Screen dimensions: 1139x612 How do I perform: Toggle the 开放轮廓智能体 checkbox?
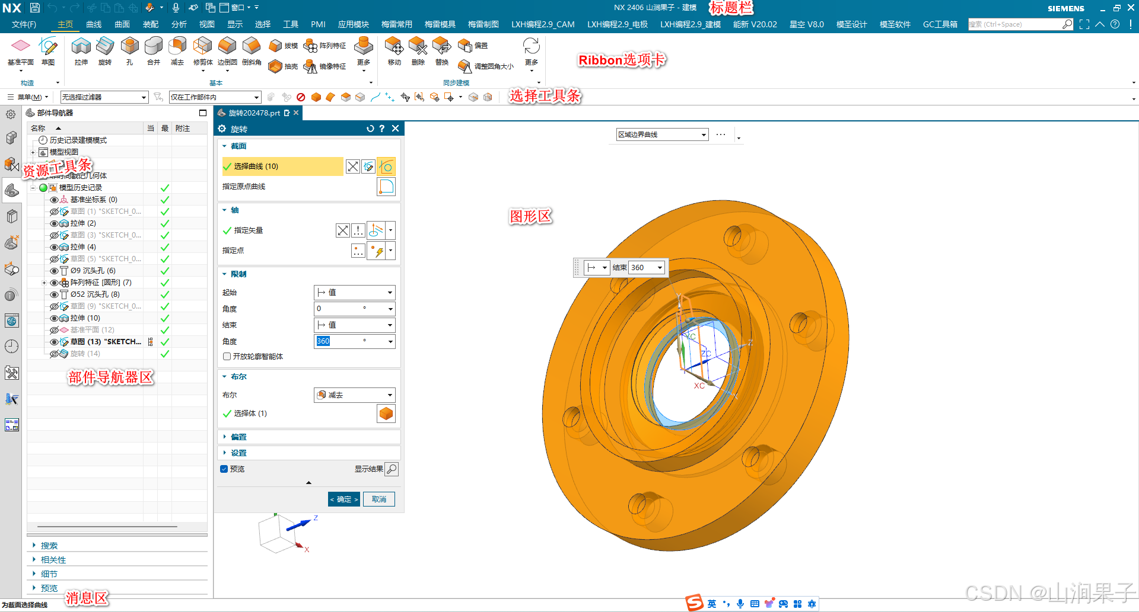227,357
